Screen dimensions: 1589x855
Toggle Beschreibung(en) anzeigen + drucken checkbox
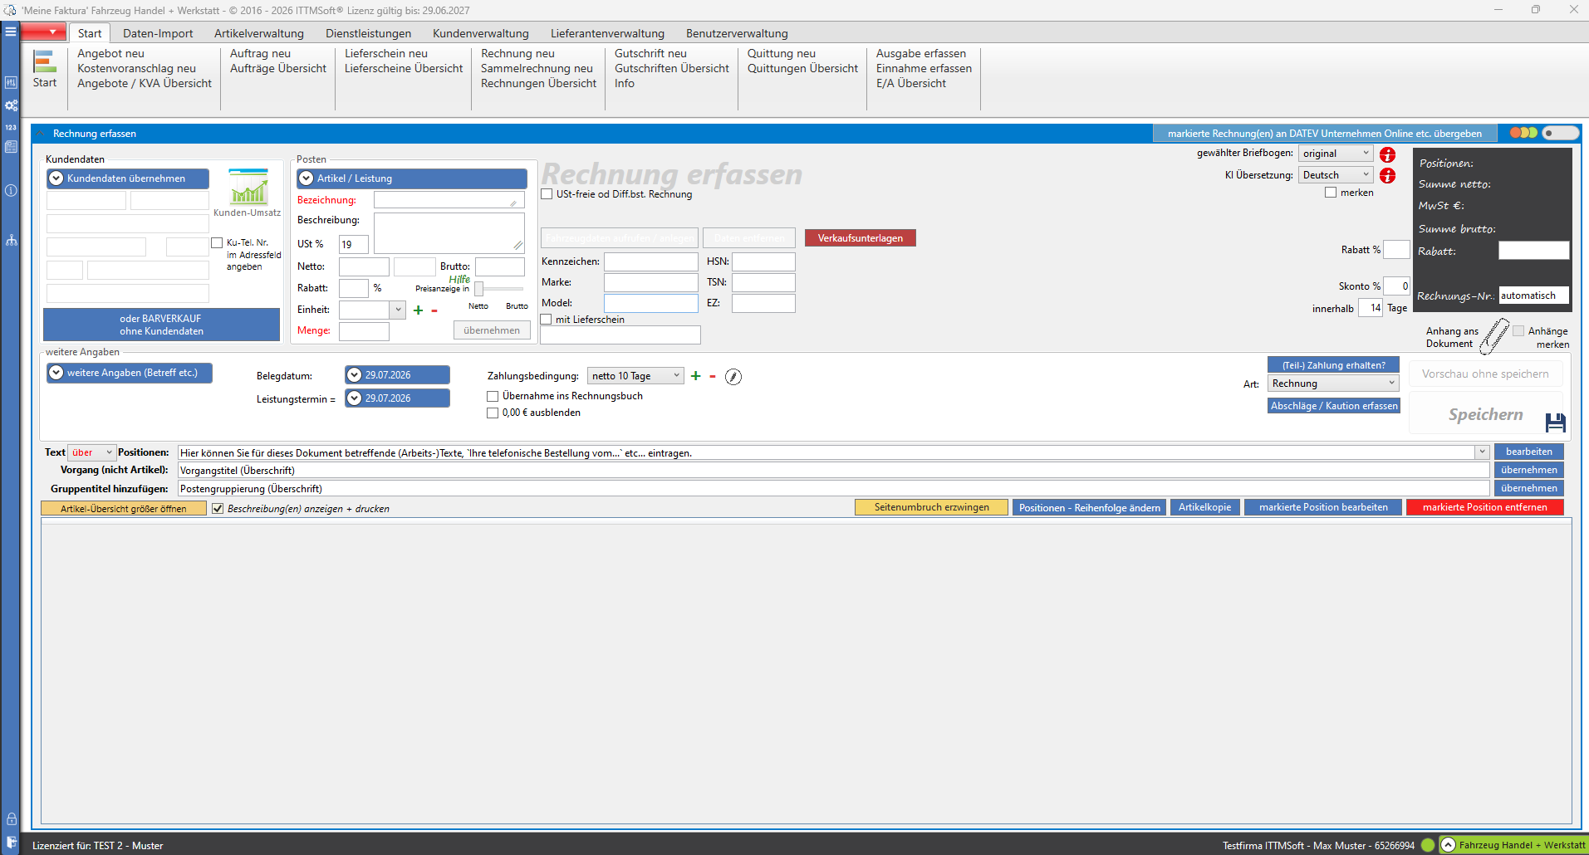tap(218, 509)
